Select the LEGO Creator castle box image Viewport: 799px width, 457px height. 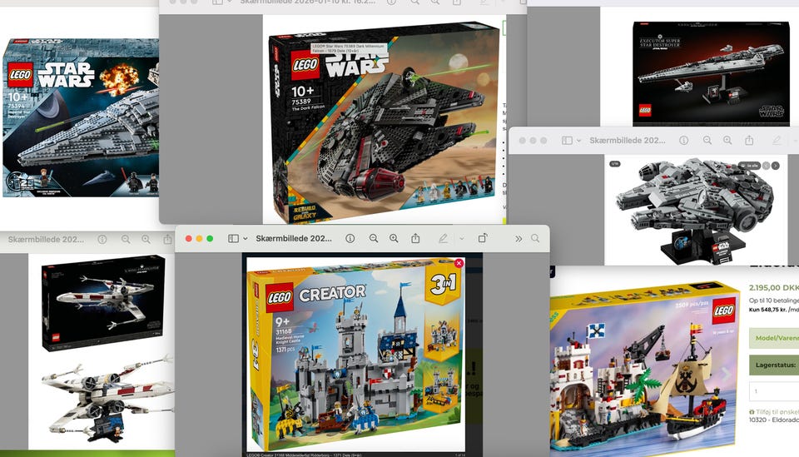pyautogui.click(x=355, y=353)
